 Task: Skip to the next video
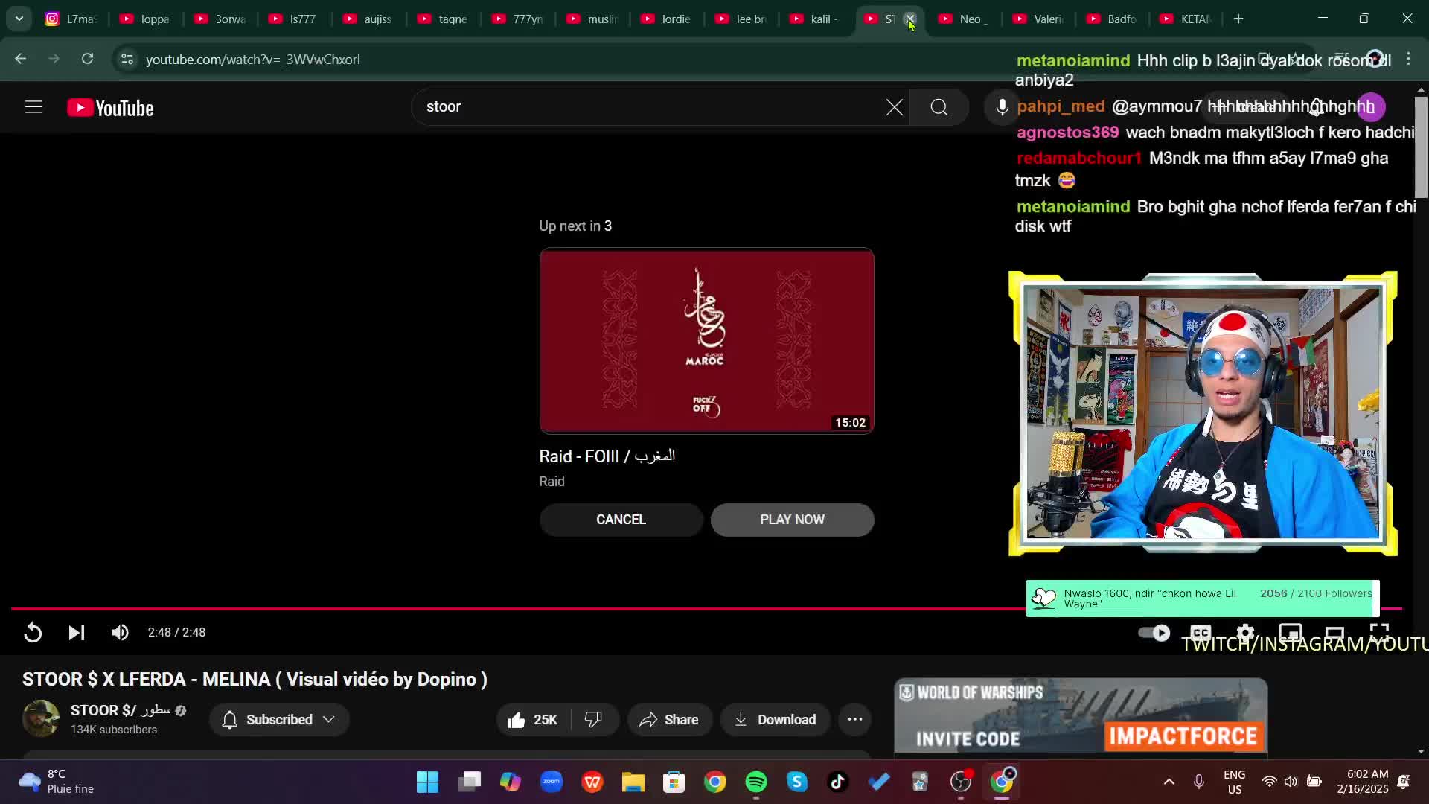pyautogui.click(x=76, y=633)
